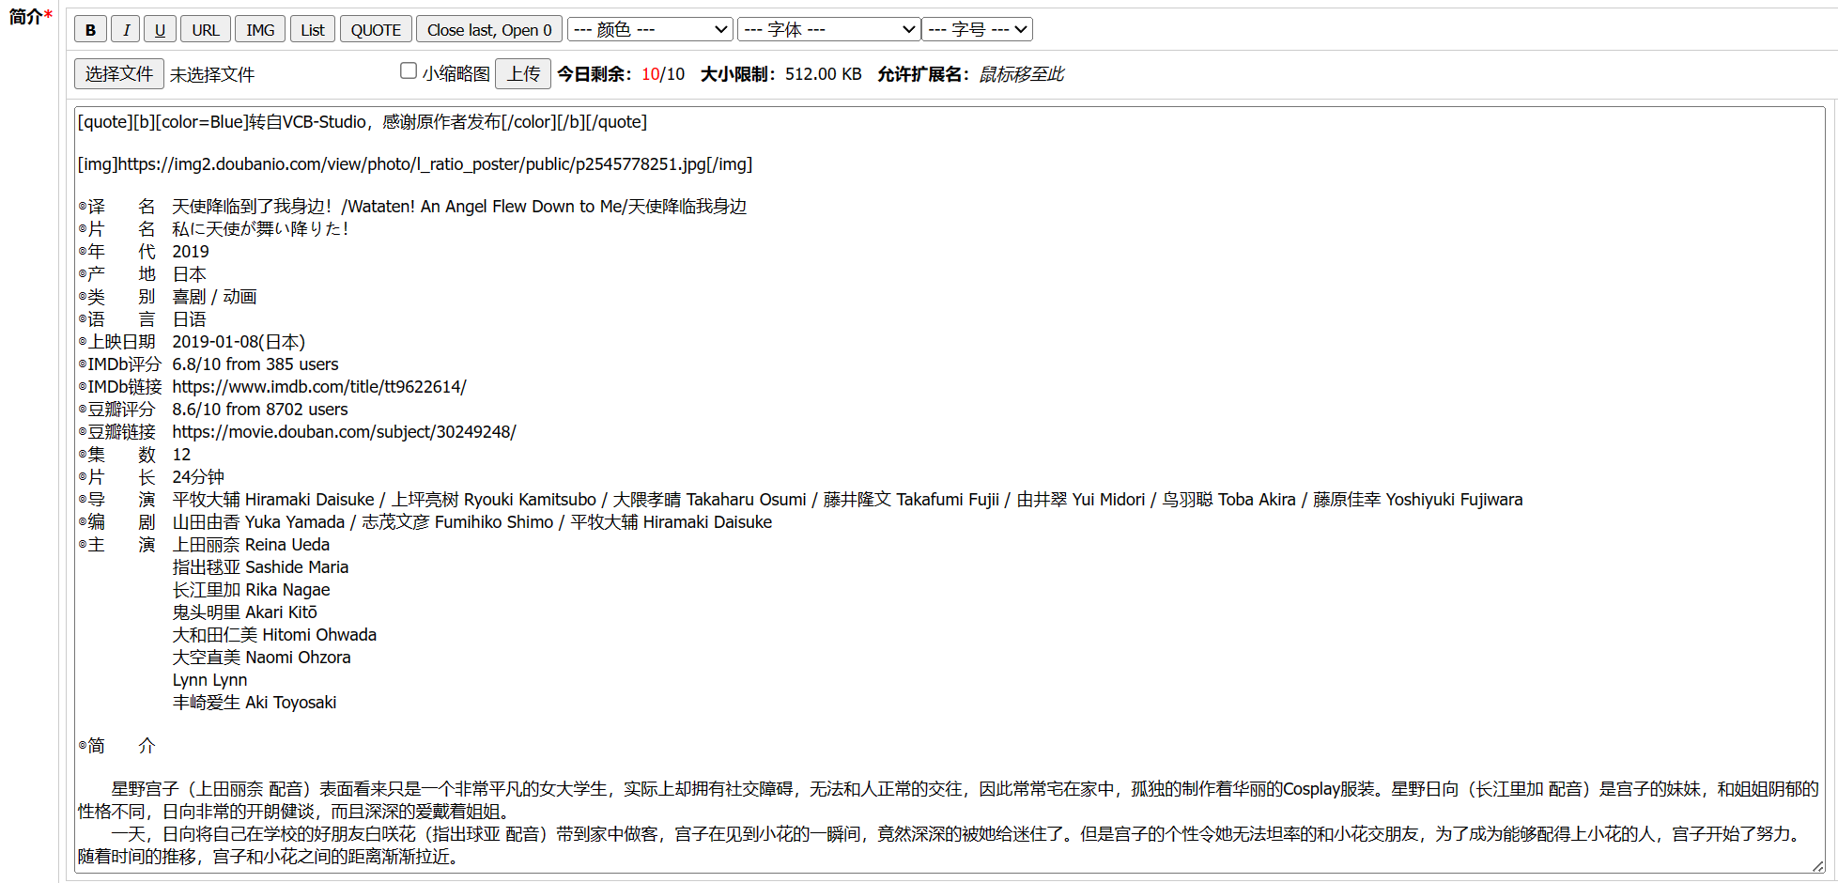The width and height of the screenshot is (1838, 883).
Task: Apply italic with the I button
Action: [126, 29]
